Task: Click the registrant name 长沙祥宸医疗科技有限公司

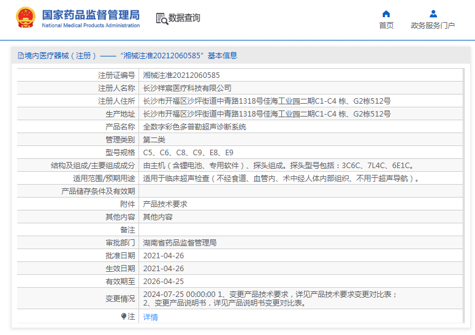Action: [x=187, y=88]
